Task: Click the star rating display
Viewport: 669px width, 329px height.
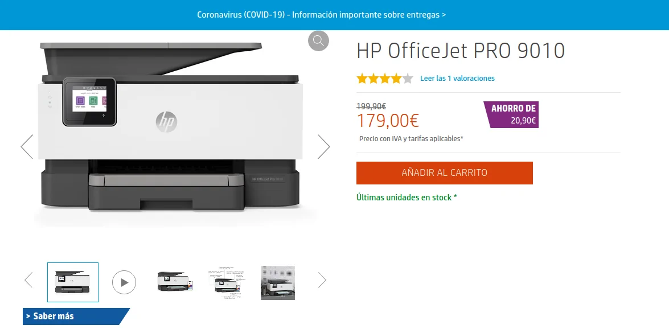Action: pyautogui.click(x=385, y=79)
